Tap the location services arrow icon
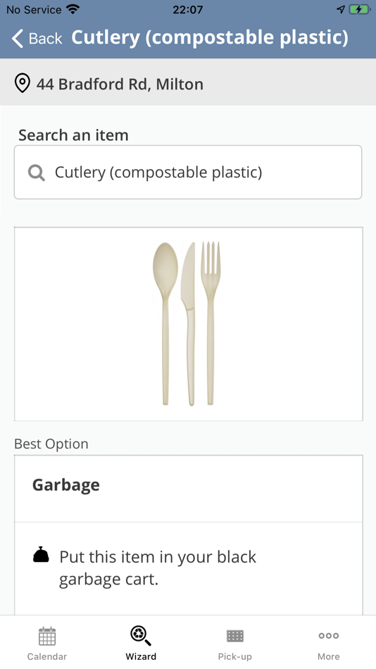 [x=341, y=9]
